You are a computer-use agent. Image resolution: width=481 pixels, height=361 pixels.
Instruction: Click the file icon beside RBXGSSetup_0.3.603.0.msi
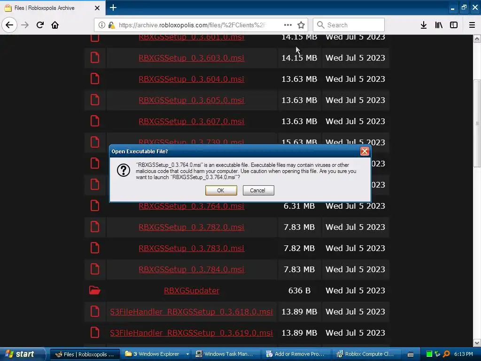point(95,57)
